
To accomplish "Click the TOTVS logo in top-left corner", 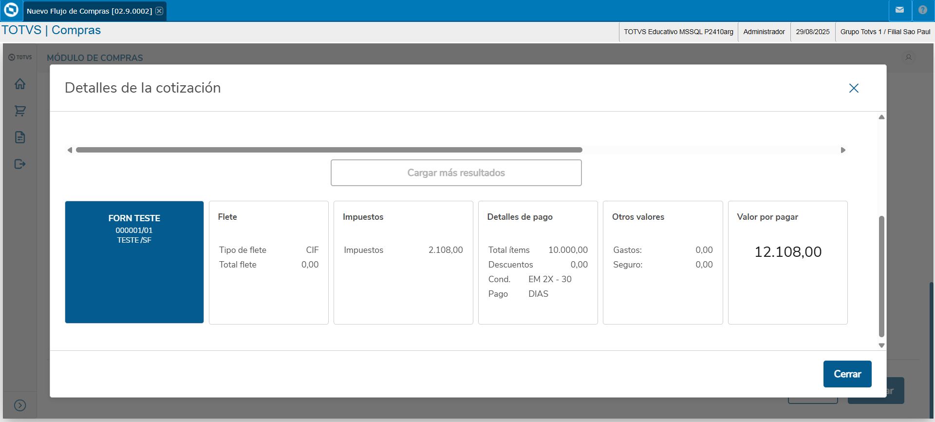I will (x=11, y=10).
